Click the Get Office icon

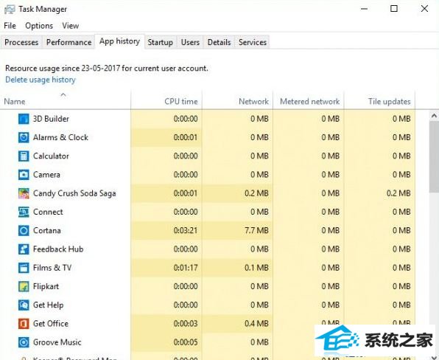(24, 324)
